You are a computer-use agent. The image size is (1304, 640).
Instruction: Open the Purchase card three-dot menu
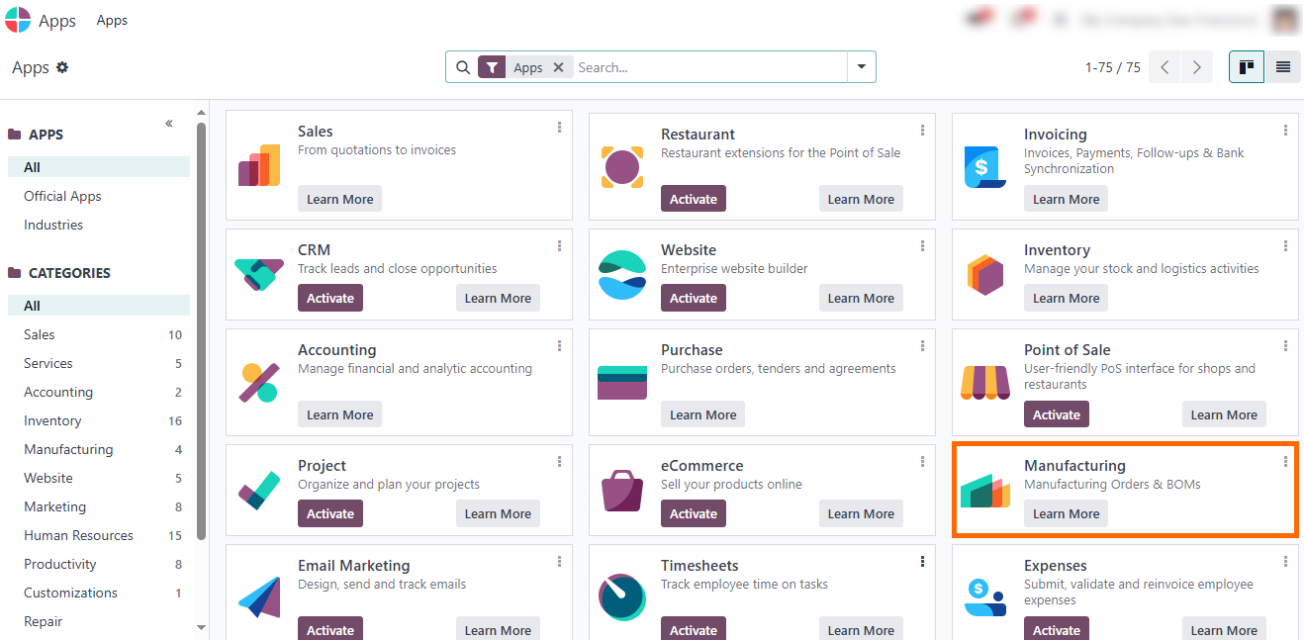[x=922, y=346]
